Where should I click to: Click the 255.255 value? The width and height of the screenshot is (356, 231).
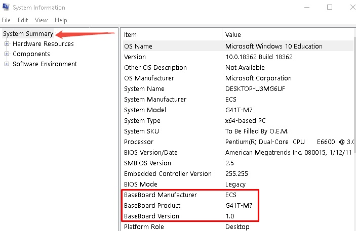coord(236,174)
